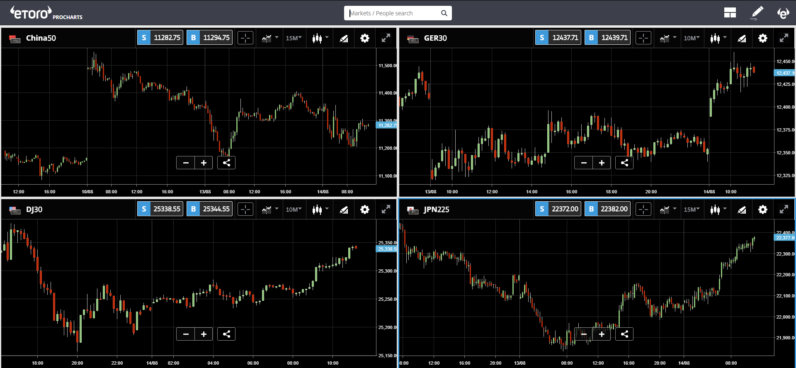Expand GER30 candlestick chart type dropdown
796x368 pixels.
tap(718, 38)
